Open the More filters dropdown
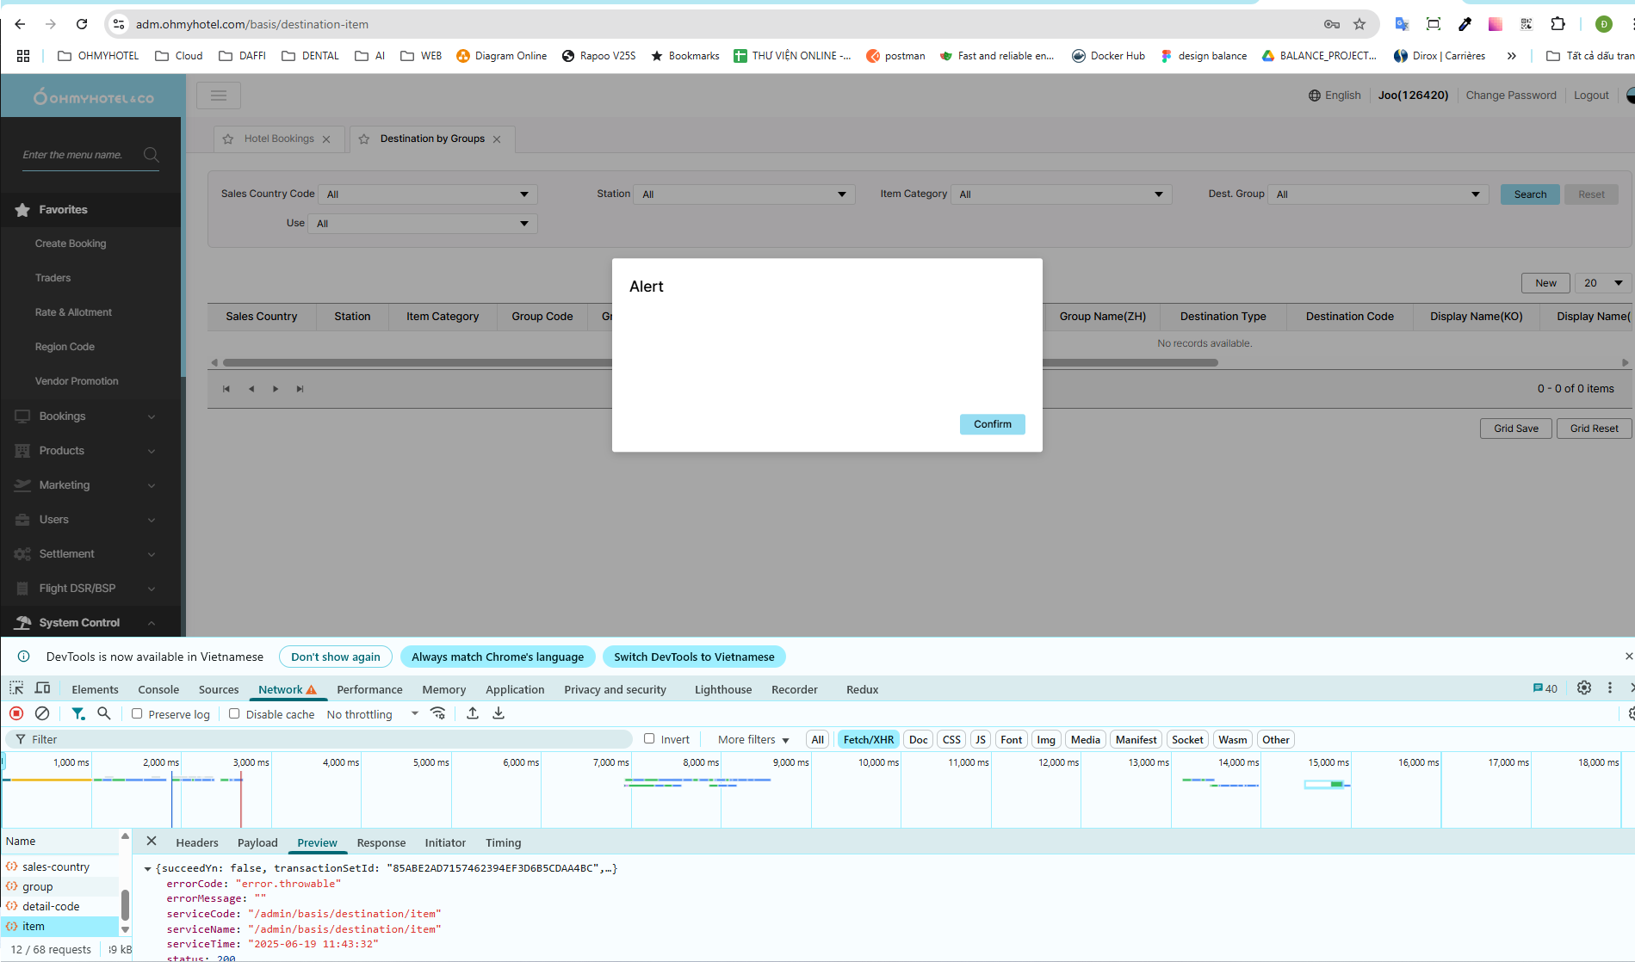 tap(753, 739)
